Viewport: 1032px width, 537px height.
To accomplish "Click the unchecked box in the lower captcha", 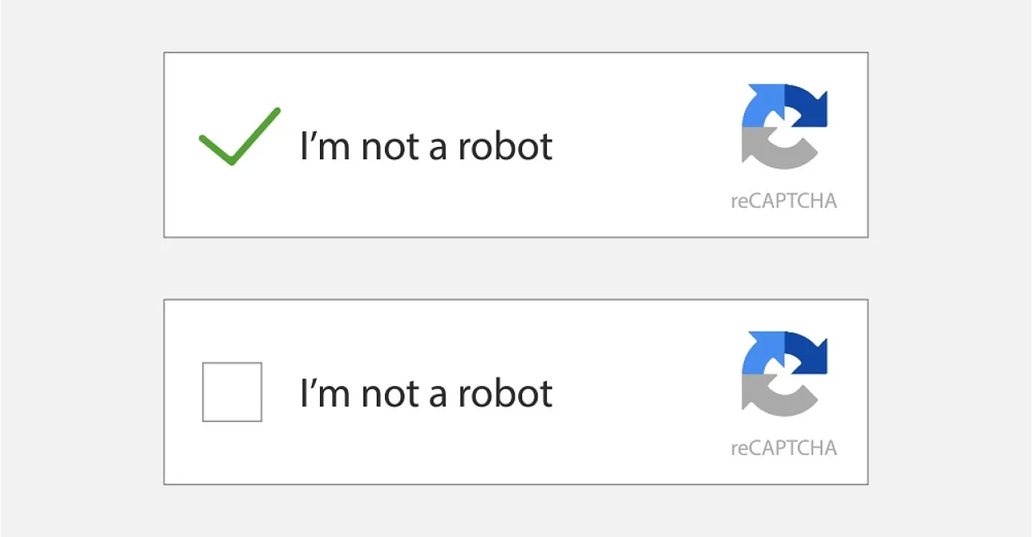I will (x=232, y=392).
